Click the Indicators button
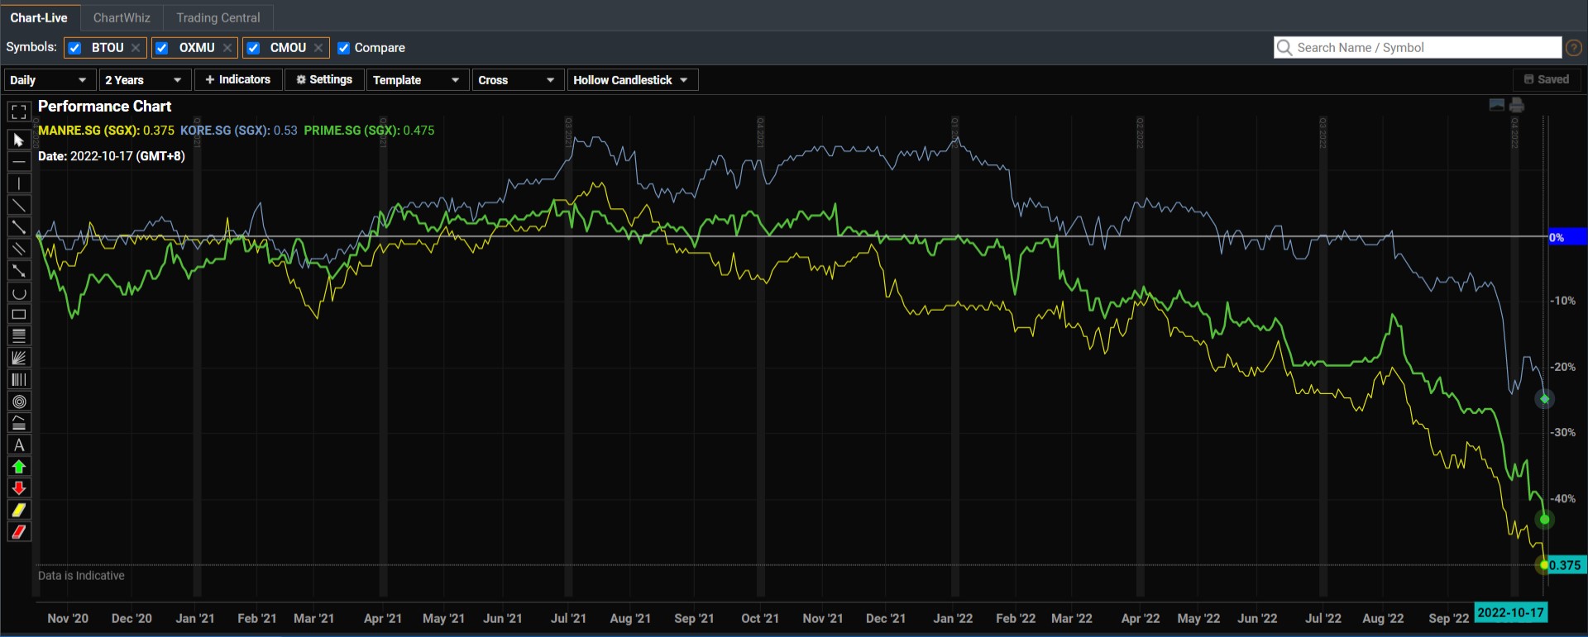1588x637 pixels. point(238,80)
